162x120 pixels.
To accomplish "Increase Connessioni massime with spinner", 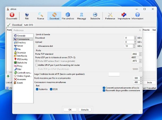I will [x=141, y=81].
